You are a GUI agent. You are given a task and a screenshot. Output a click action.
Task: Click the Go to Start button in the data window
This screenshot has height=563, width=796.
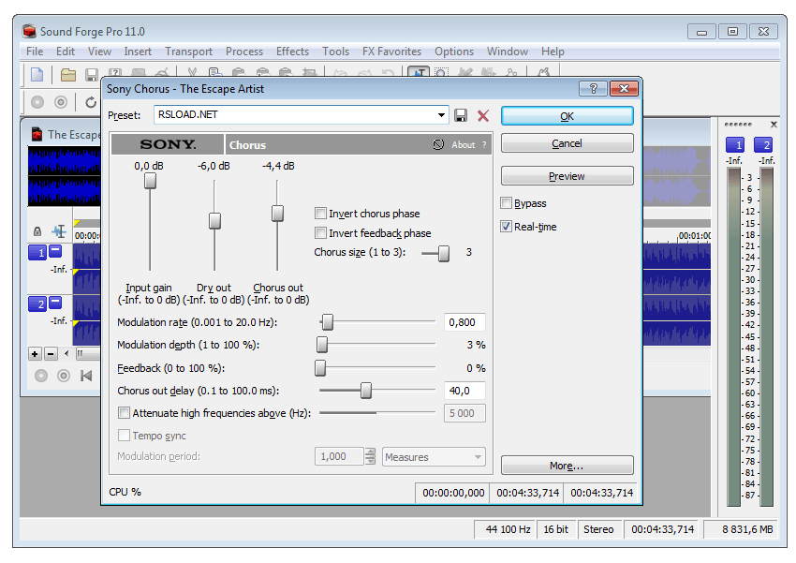coord(86,376)
